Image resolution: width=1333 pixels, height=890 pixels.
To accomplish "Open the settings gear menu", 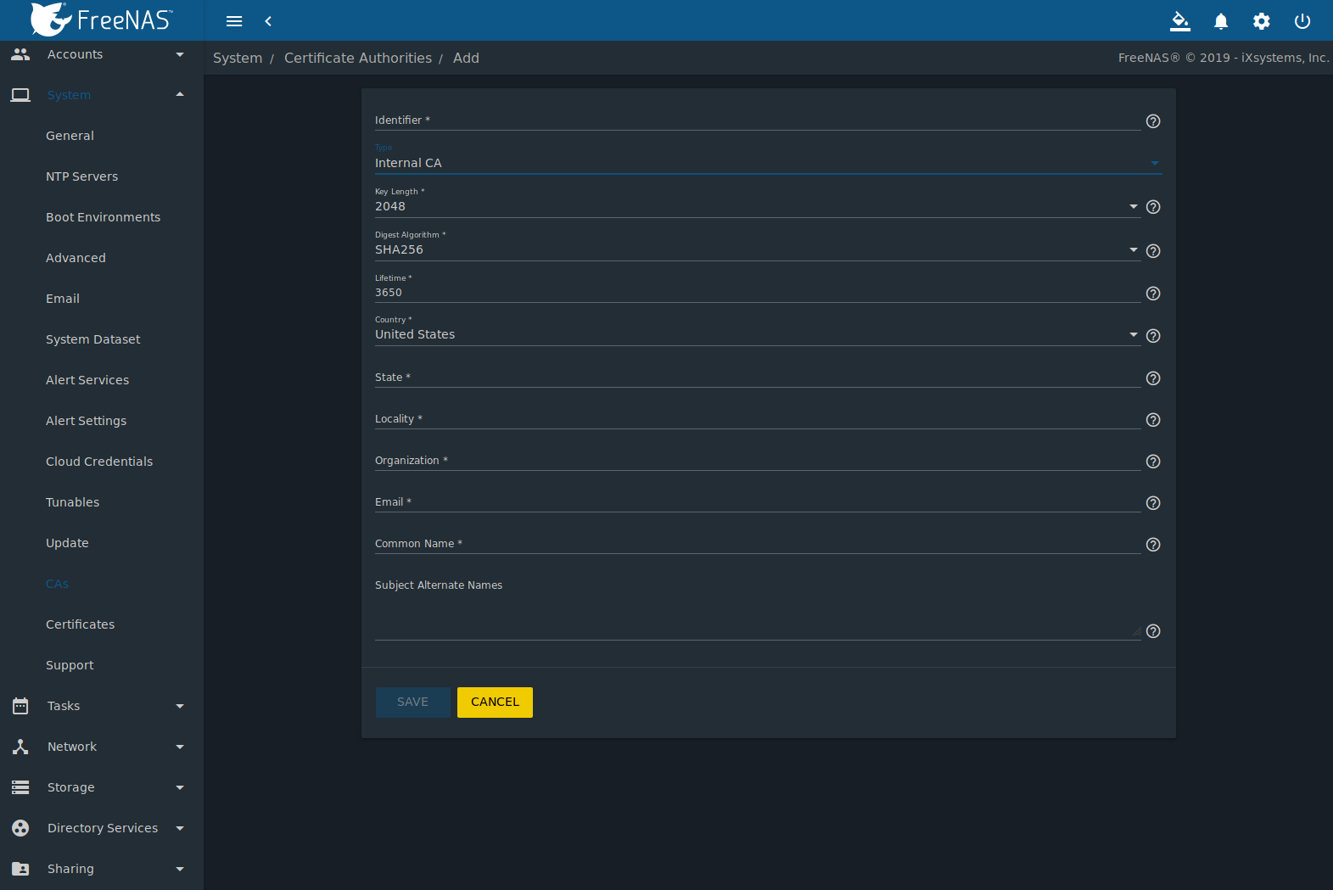I will [1262, 21].
